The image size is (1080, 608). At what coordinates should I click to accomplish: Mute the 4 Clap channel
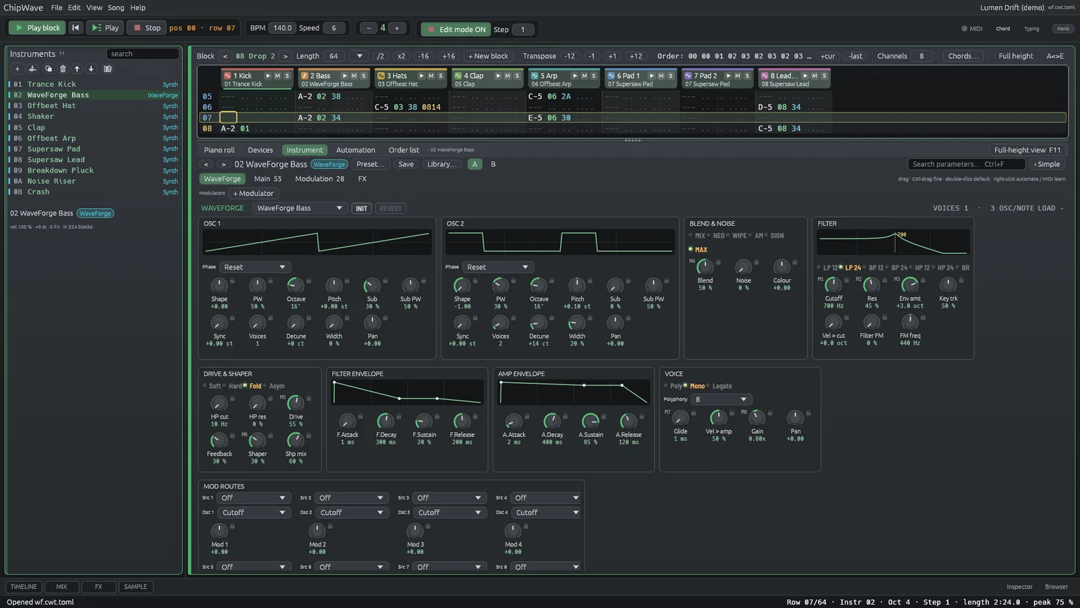tap(508, 76)
